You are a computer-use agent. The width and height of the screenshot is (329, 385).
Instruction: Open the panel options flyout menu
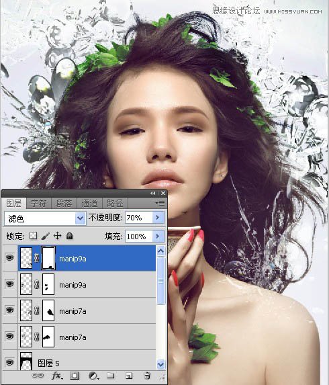tap(160, 203)
